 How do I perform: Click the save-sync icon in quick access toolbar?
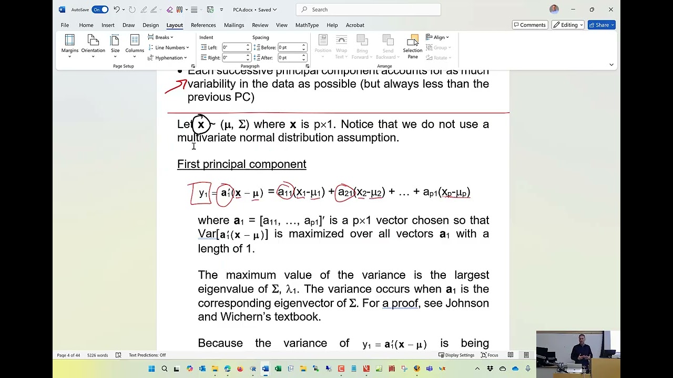(210, 9)
